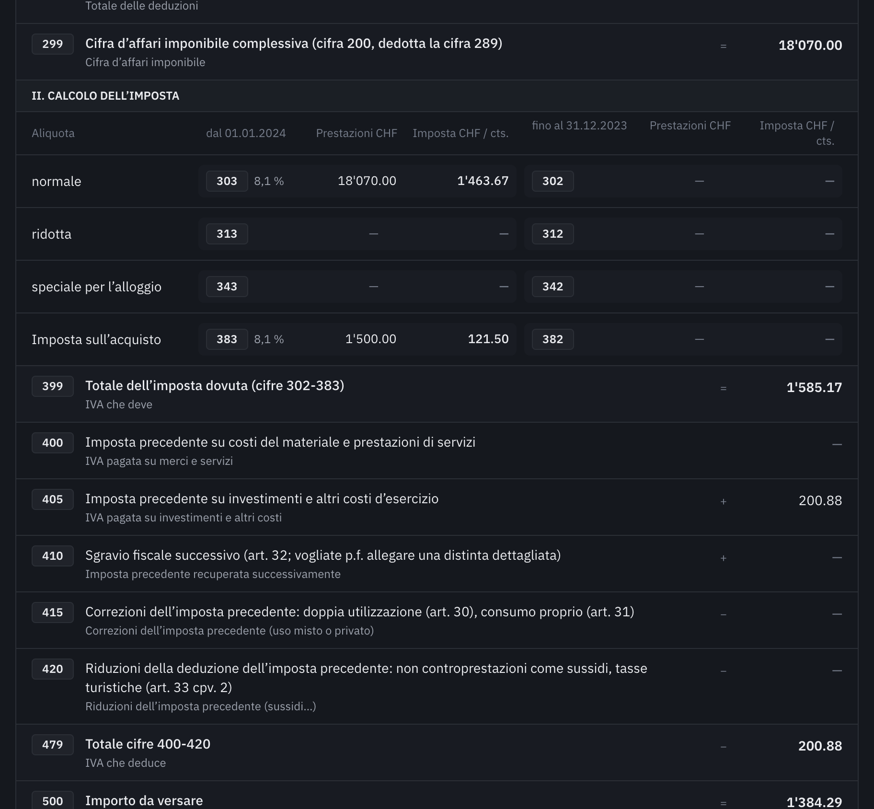
Task: Select the 313 reduced rate badge
Action: pos(227,234)
